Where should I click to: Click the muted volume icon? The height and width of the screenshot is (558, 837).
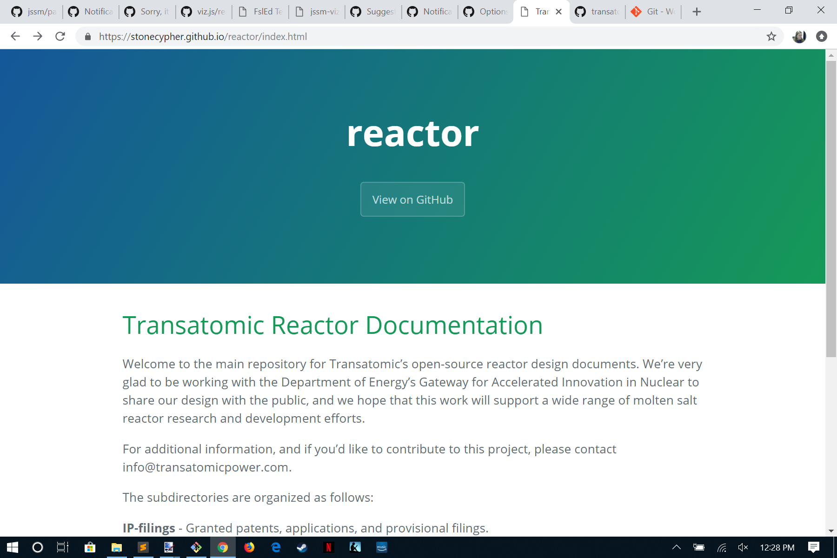(743, 547)
